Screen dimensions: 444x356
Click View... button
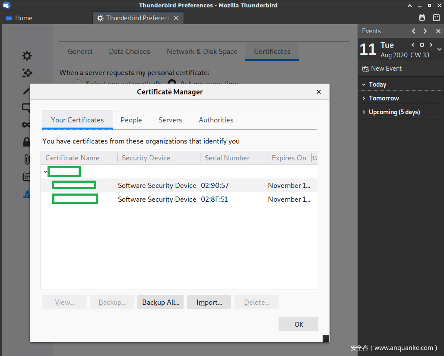pos(64,302)
